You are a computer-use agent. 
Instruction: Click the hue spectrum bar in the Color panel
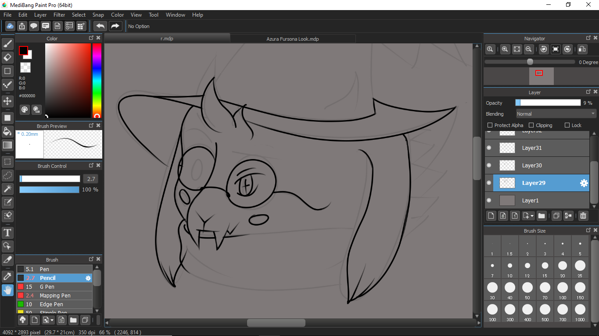(97, 80)
